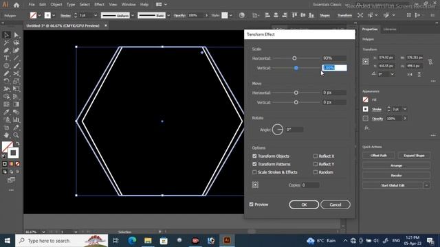Image resolution: width=440 pixels, height=247 pixels.
Task: Switch to the Libraries tab
Action: (x=390, y=29)
